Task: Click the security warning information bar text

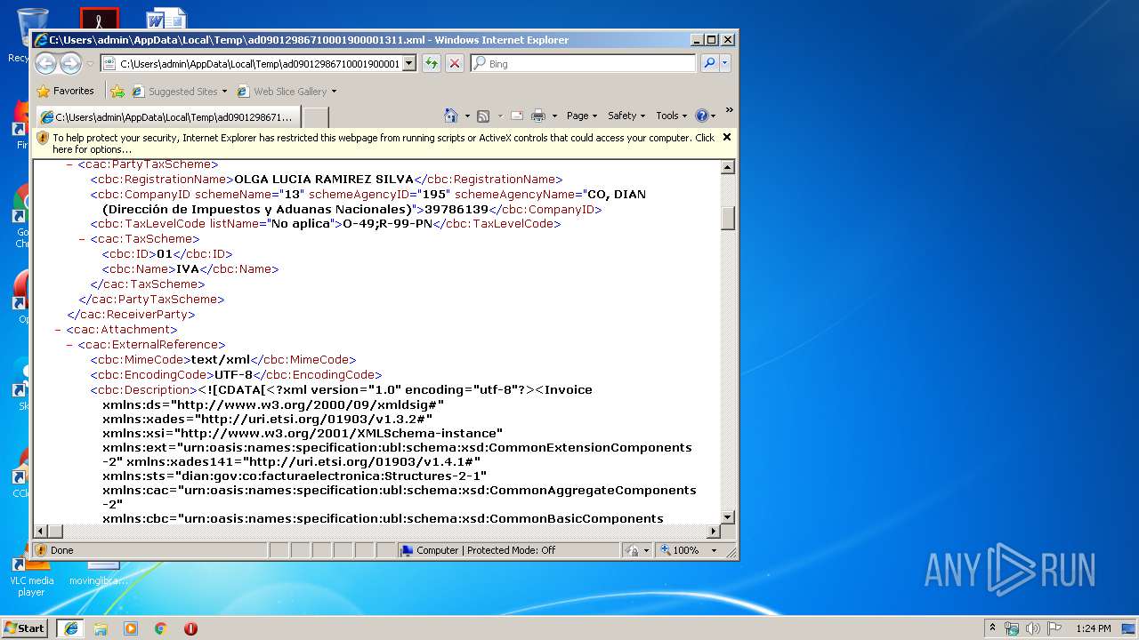Action: tap(383, 143)
